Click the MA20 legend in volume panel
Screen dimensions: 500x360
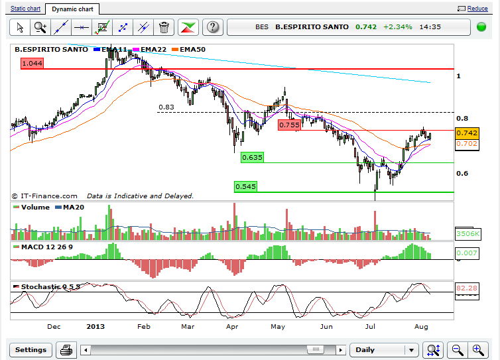click(x=70, y=208)
